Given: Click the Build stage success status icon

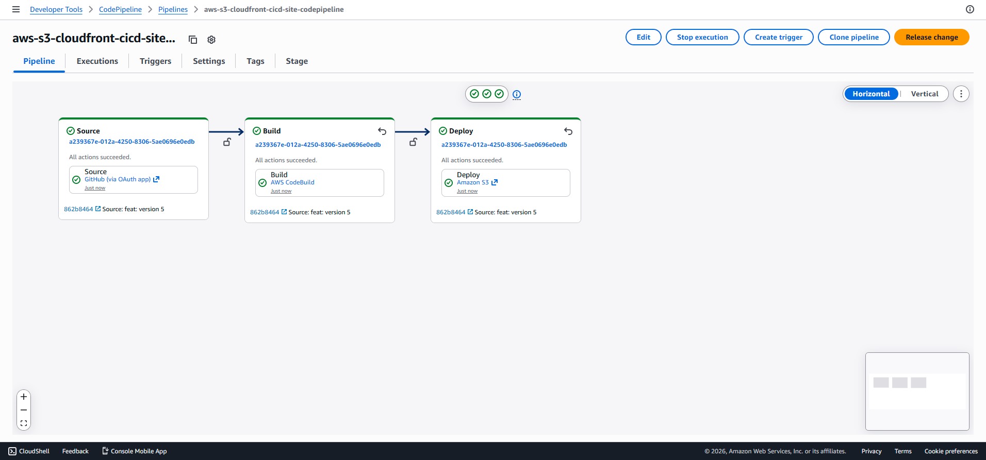Looking at the screenshot, I should (x=257, y=131).
